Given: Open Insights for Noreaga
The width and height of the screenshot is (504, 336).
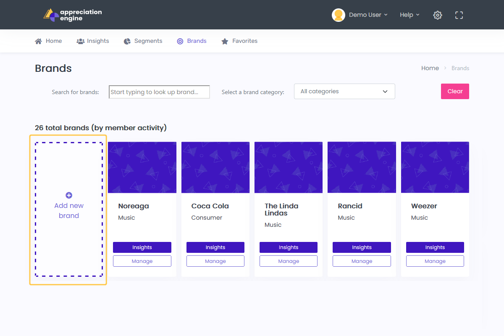Looking at the screenshot, I should [142, 247].
